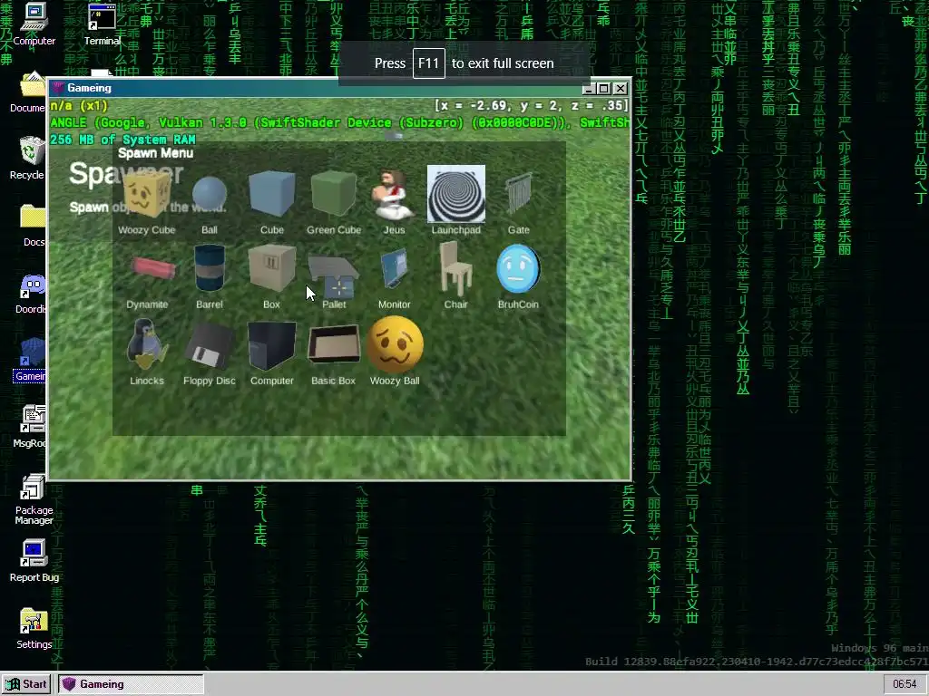Click the '256 MB of System RAM' text
This screenshot has height=696, width=929.
point(122,140)
